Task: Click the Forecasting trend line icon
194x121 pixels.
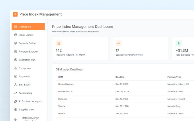Action: pyautogui.click(x=15, y=93)
